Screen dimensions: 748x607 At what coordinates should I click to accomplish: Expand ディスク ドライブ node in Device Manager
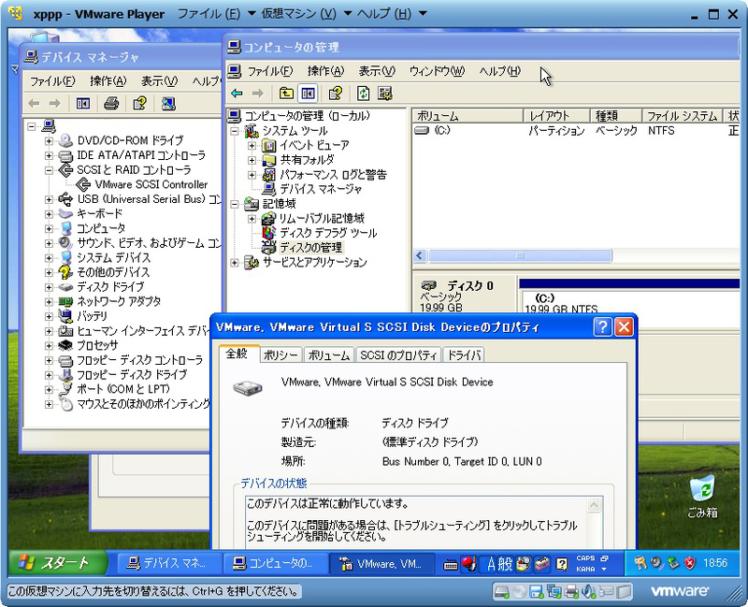coord(49,287)
